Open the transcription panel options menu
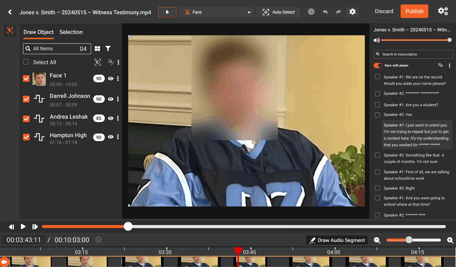Viewport: 456px width, 267px height. coord(450,65)
